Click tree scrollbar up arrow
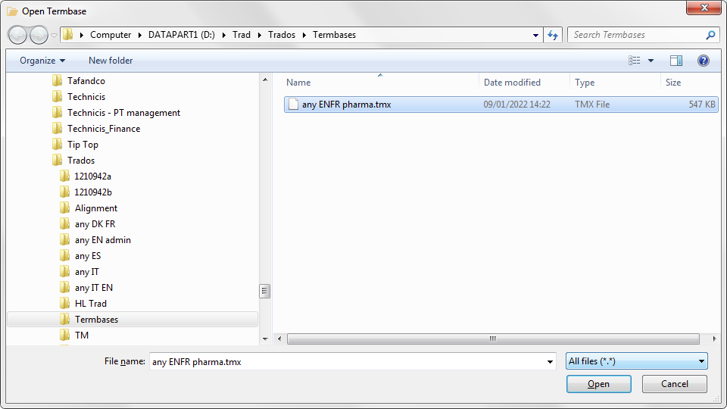 coord(265,80)
